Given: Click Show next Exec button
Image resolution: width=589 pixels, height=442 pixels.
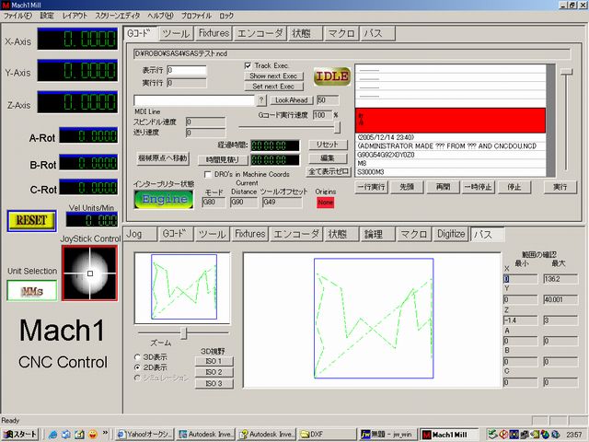Looking at the screenshot, I should pos(273,76).
